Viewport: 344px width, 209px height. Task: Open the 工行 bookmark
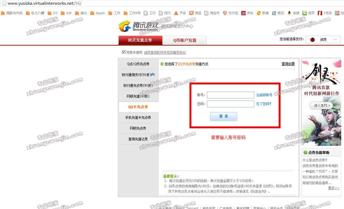150,13
